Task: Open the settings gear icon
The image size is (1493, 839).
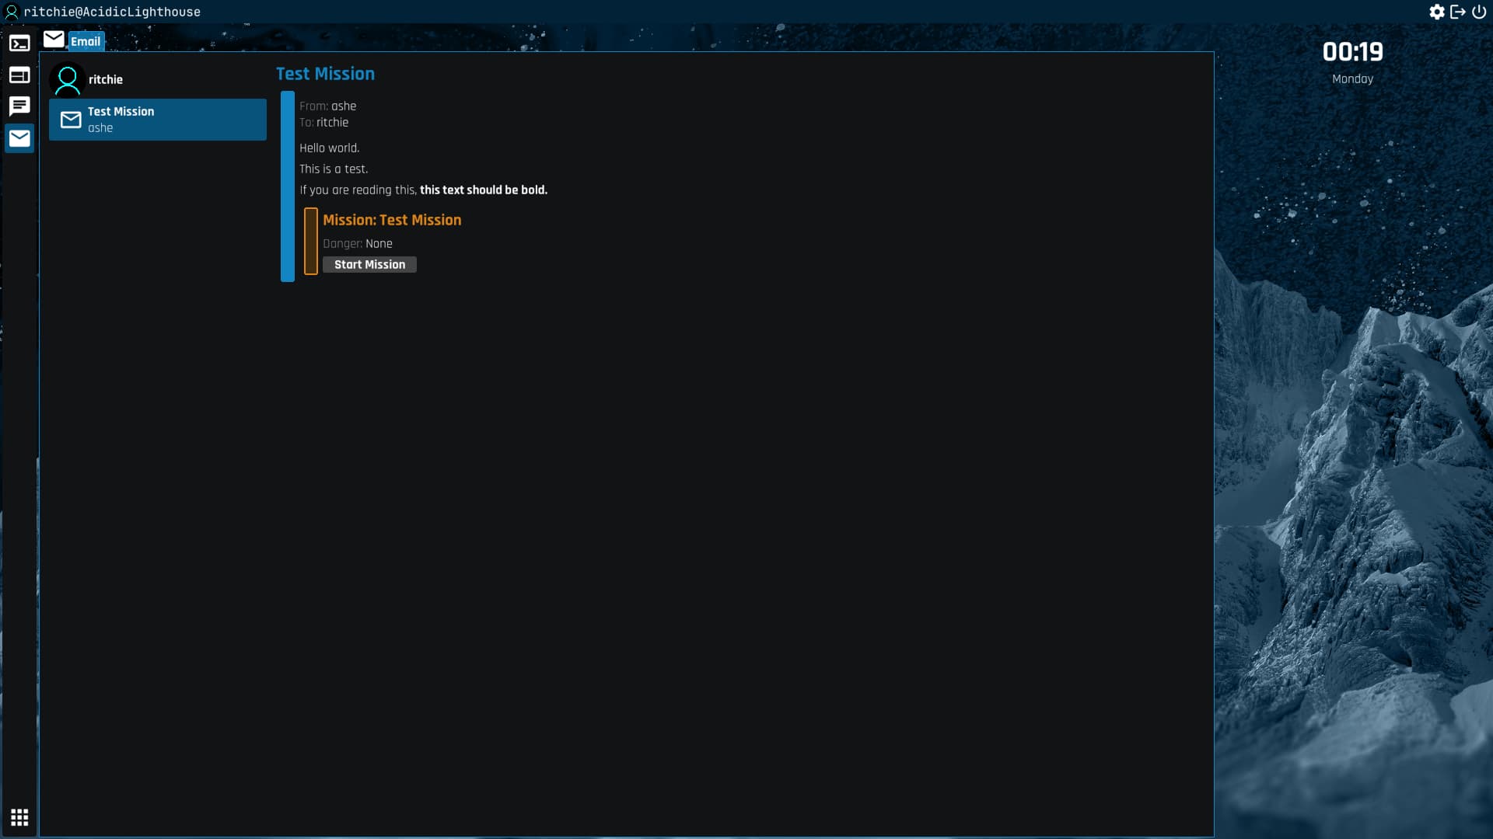Action: coord(1436,12)
